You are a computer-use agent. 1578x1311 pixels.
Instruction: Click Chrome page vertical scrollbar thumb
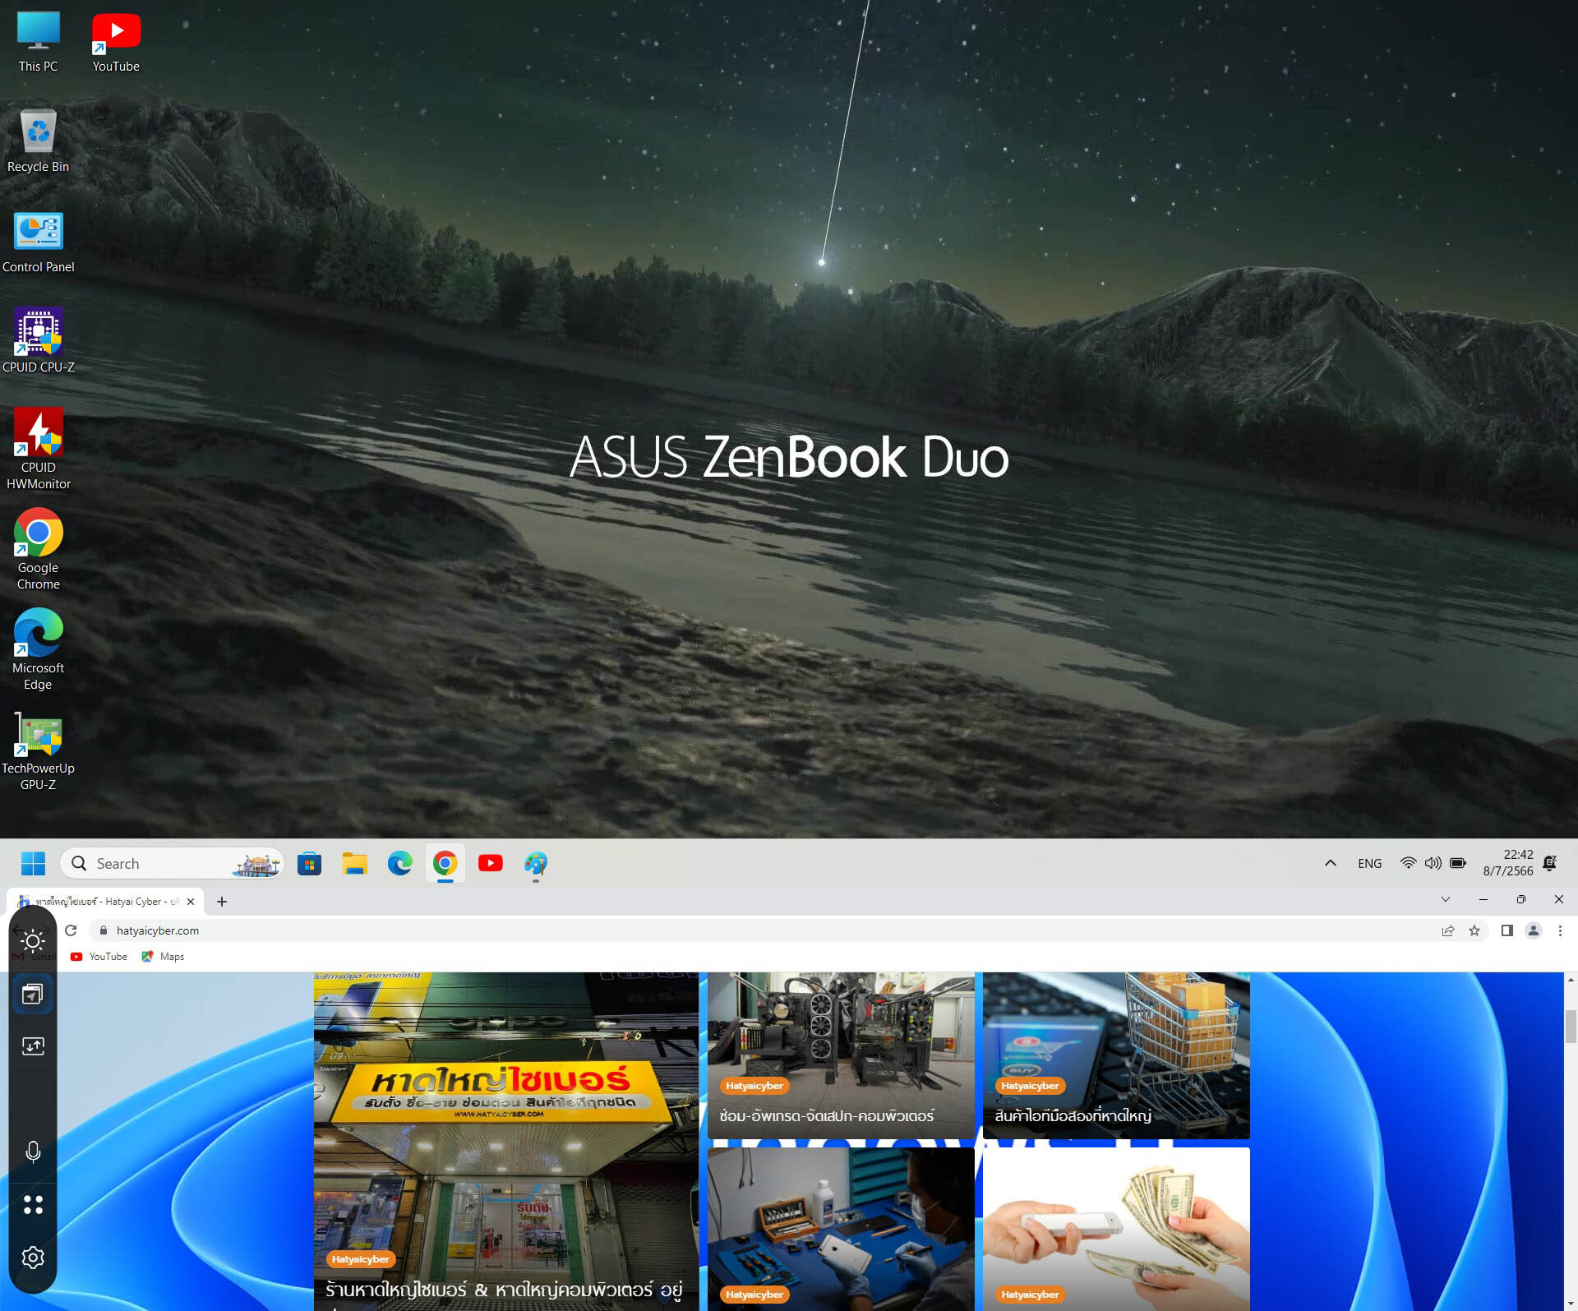[1571, 1026]
